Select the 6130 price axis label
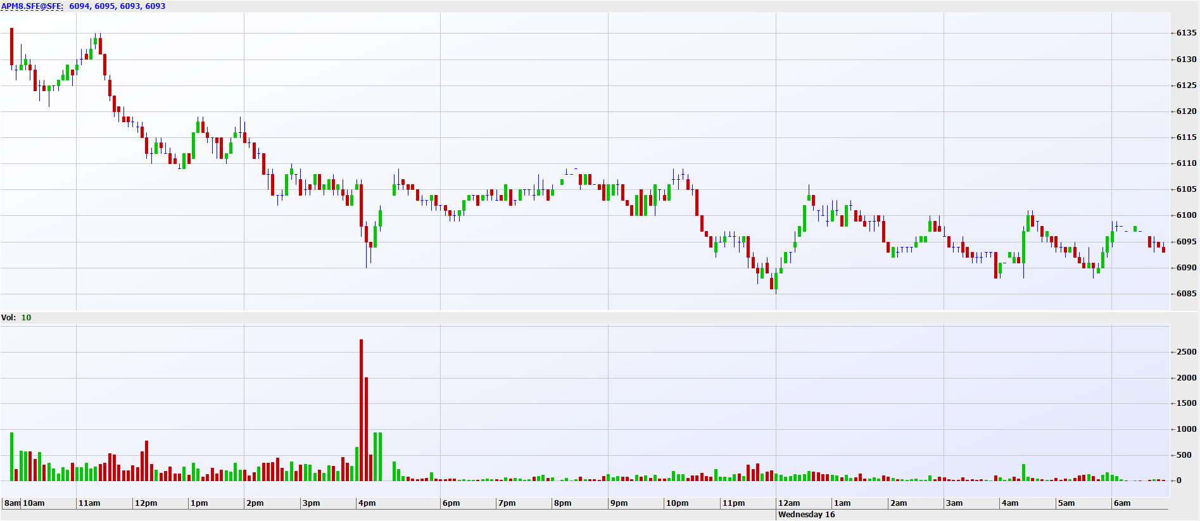The width and height of the screenshot is (1200, 521). 1187,60
